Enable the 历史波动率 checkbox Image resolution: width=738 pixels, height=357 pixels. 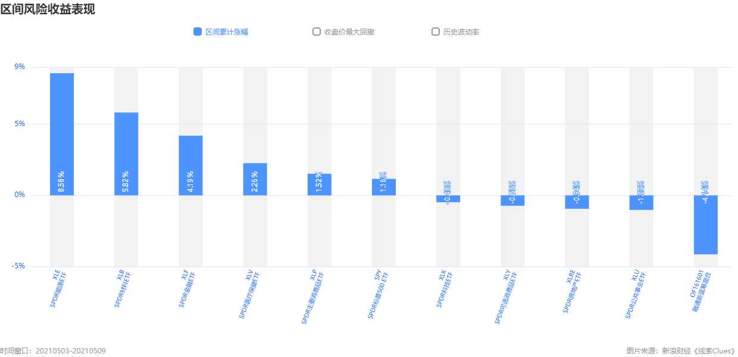point(436,32)
